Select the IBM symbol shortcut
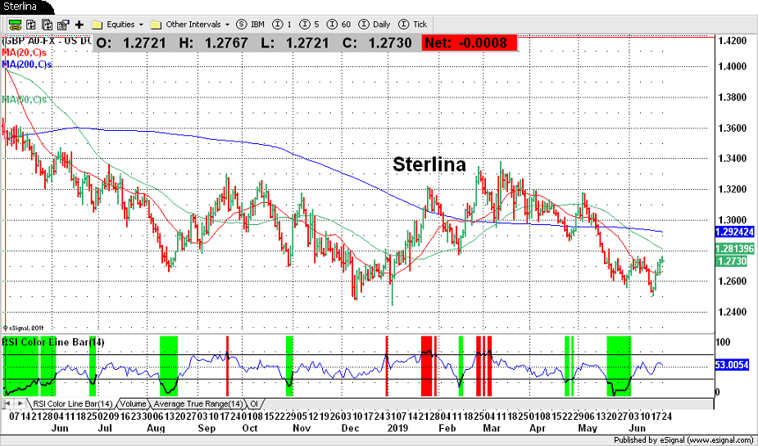Viewport: 758px width, 446px height. 251,24
